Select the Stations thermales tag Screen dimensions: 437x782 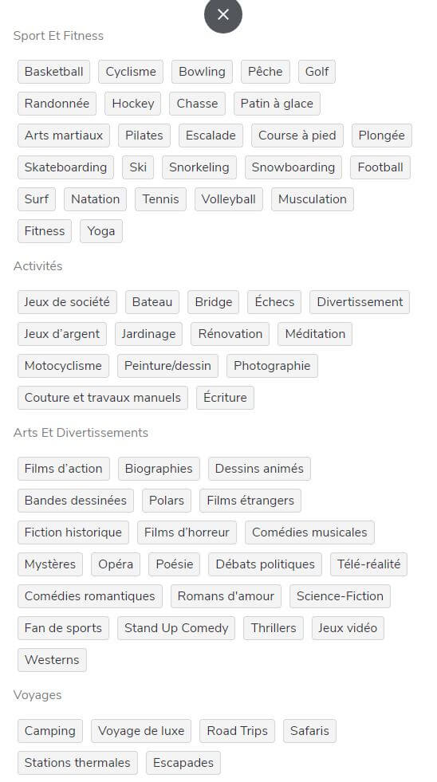[x=77, y=763]
